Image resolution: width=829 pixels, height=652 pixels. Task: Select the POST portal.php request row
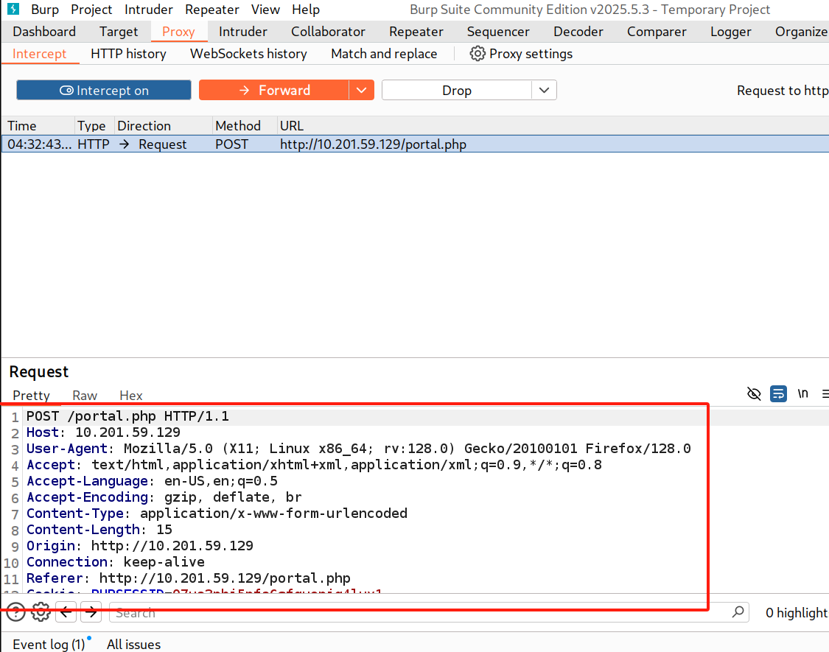tap(416, 144)
